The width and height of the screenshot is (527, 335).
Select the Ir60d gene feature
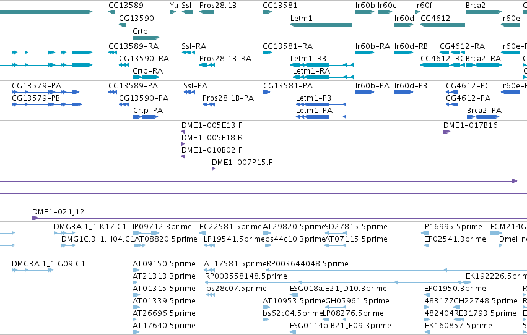point(404,25)
